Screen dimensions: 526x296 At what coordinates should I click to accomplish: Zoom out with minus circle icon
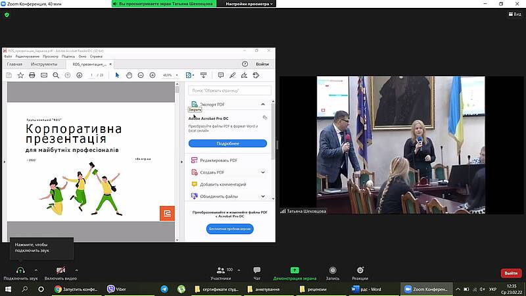[x=141, y=75]
